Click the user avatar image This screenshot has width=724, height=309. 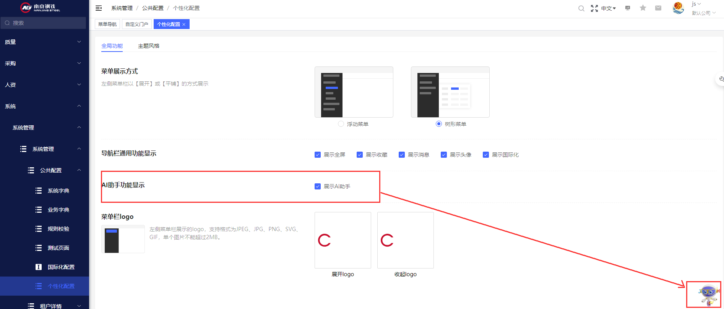click(x=678, y=8)
